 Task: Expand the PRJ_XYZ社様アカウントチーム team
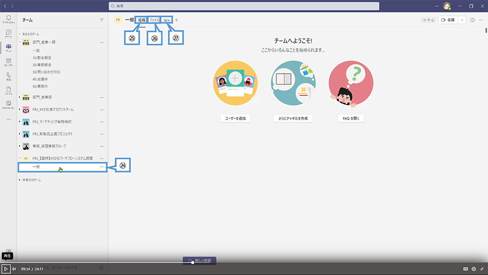point(20,109)
